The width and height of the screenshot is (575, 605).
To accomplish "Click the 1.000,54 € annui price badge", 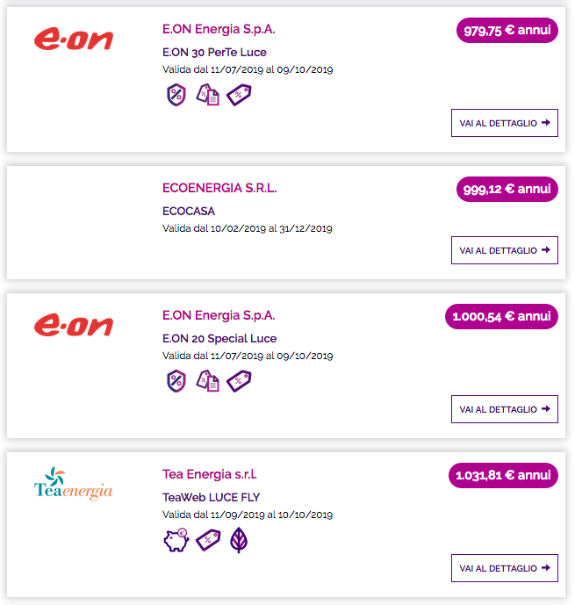I will [x=501, y=316].
